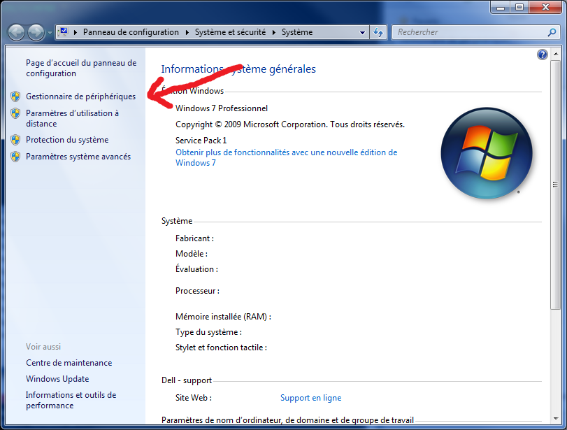Click the computer icon in the address bar
Image resolution: width=567 pixels, height=430 pixels.
(x=64, y=32)
